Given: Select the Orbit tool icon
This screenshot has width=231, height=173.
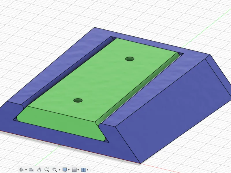Looking at the screenshot, I should pyautogui.click(x=21, y=170).
